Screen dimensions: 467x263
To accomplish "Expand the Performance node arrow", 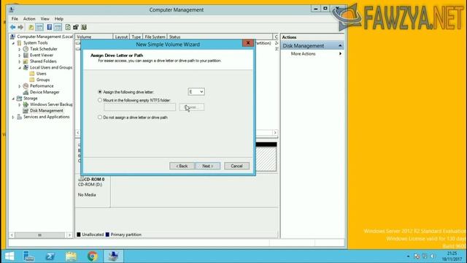I will [20, 86].
